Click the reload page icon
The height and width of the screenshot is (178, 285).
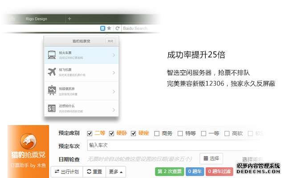[x=118, y=28]
